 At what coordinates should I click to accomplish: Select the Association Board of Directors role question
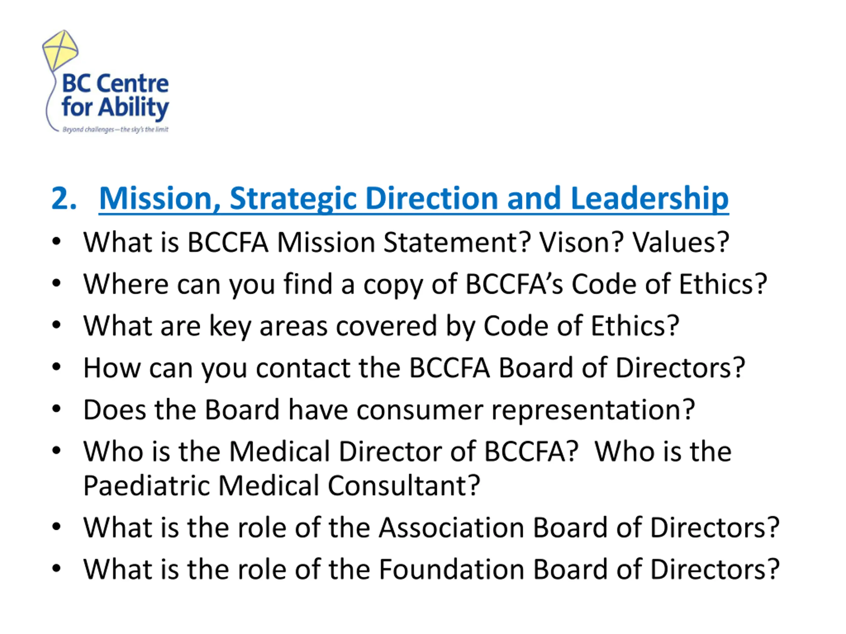431,527
